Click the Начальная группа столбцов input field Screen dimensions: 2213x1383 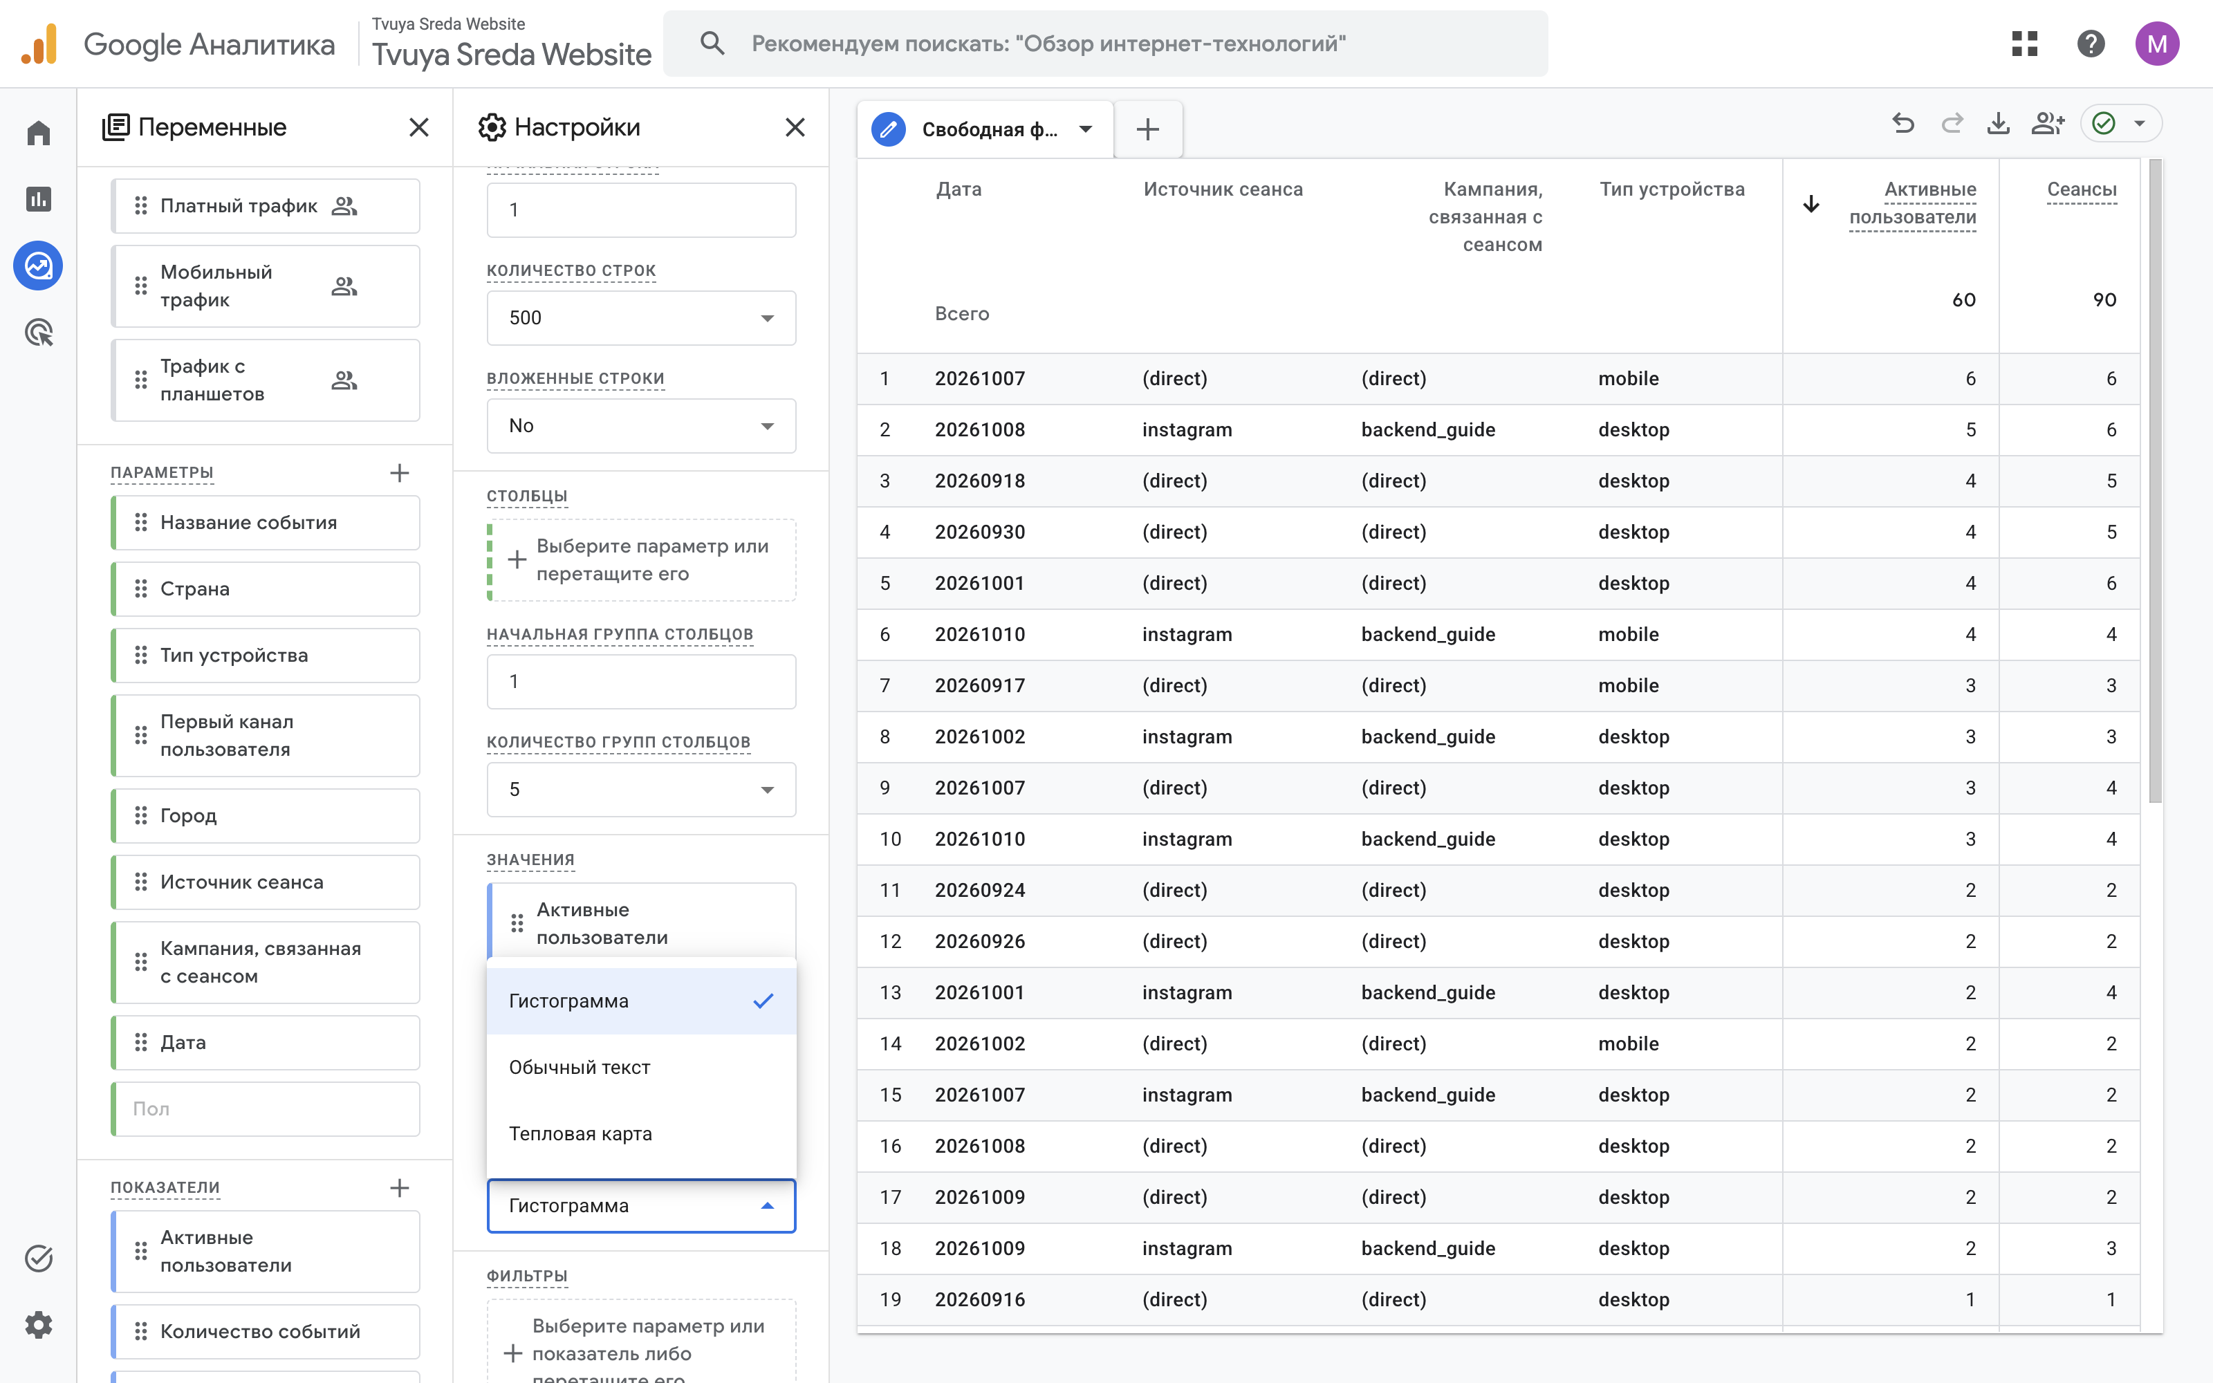pos(641,681)
